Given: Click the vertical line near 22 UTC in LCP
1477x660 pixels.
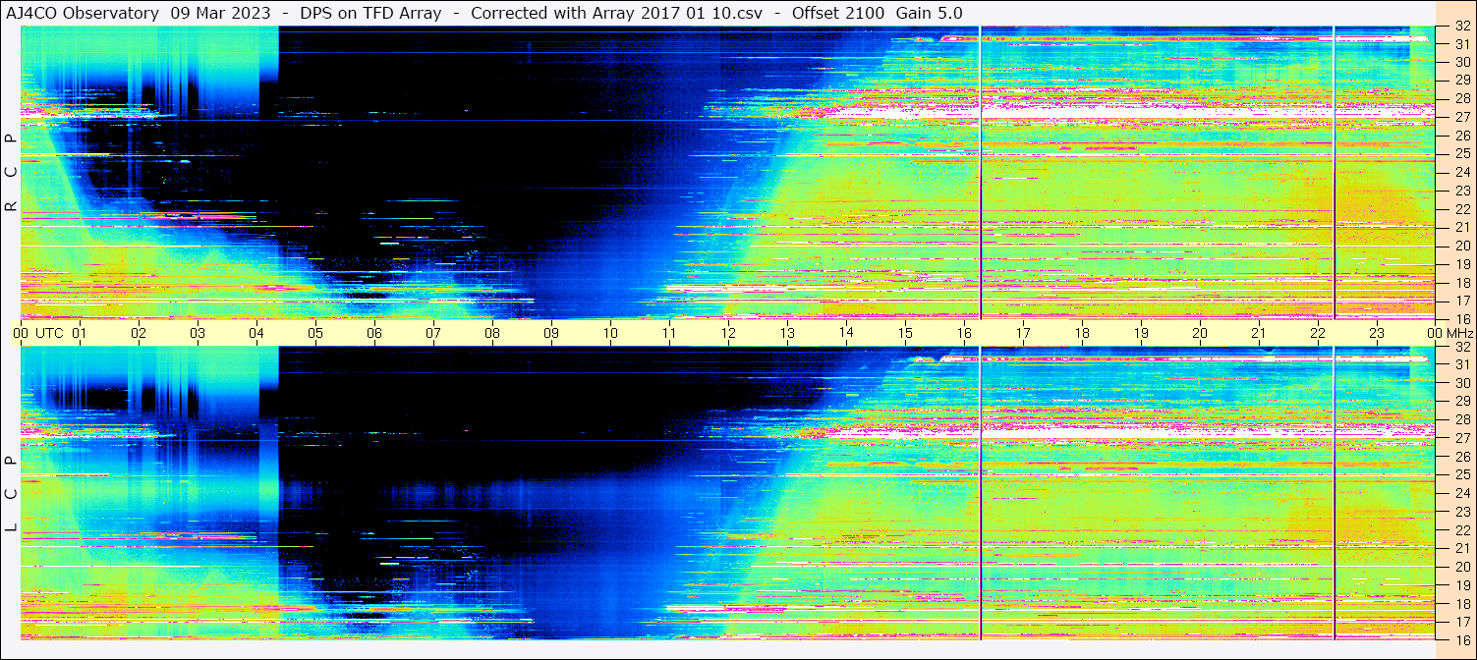Looking at the screenshot, I should click(1335, 493).
